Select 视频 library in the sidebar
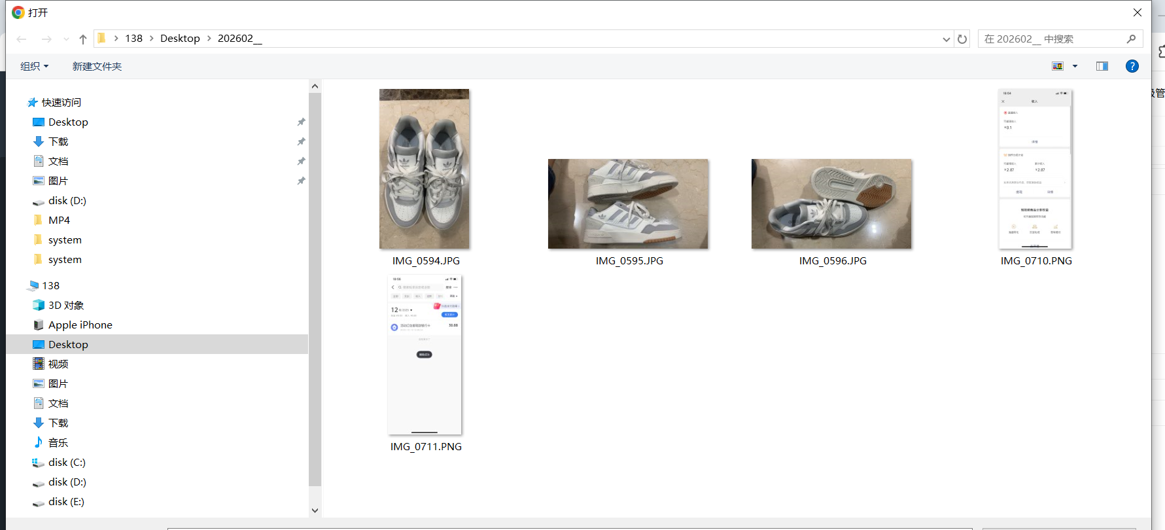1165x530 pixels. tap(50, 364)
